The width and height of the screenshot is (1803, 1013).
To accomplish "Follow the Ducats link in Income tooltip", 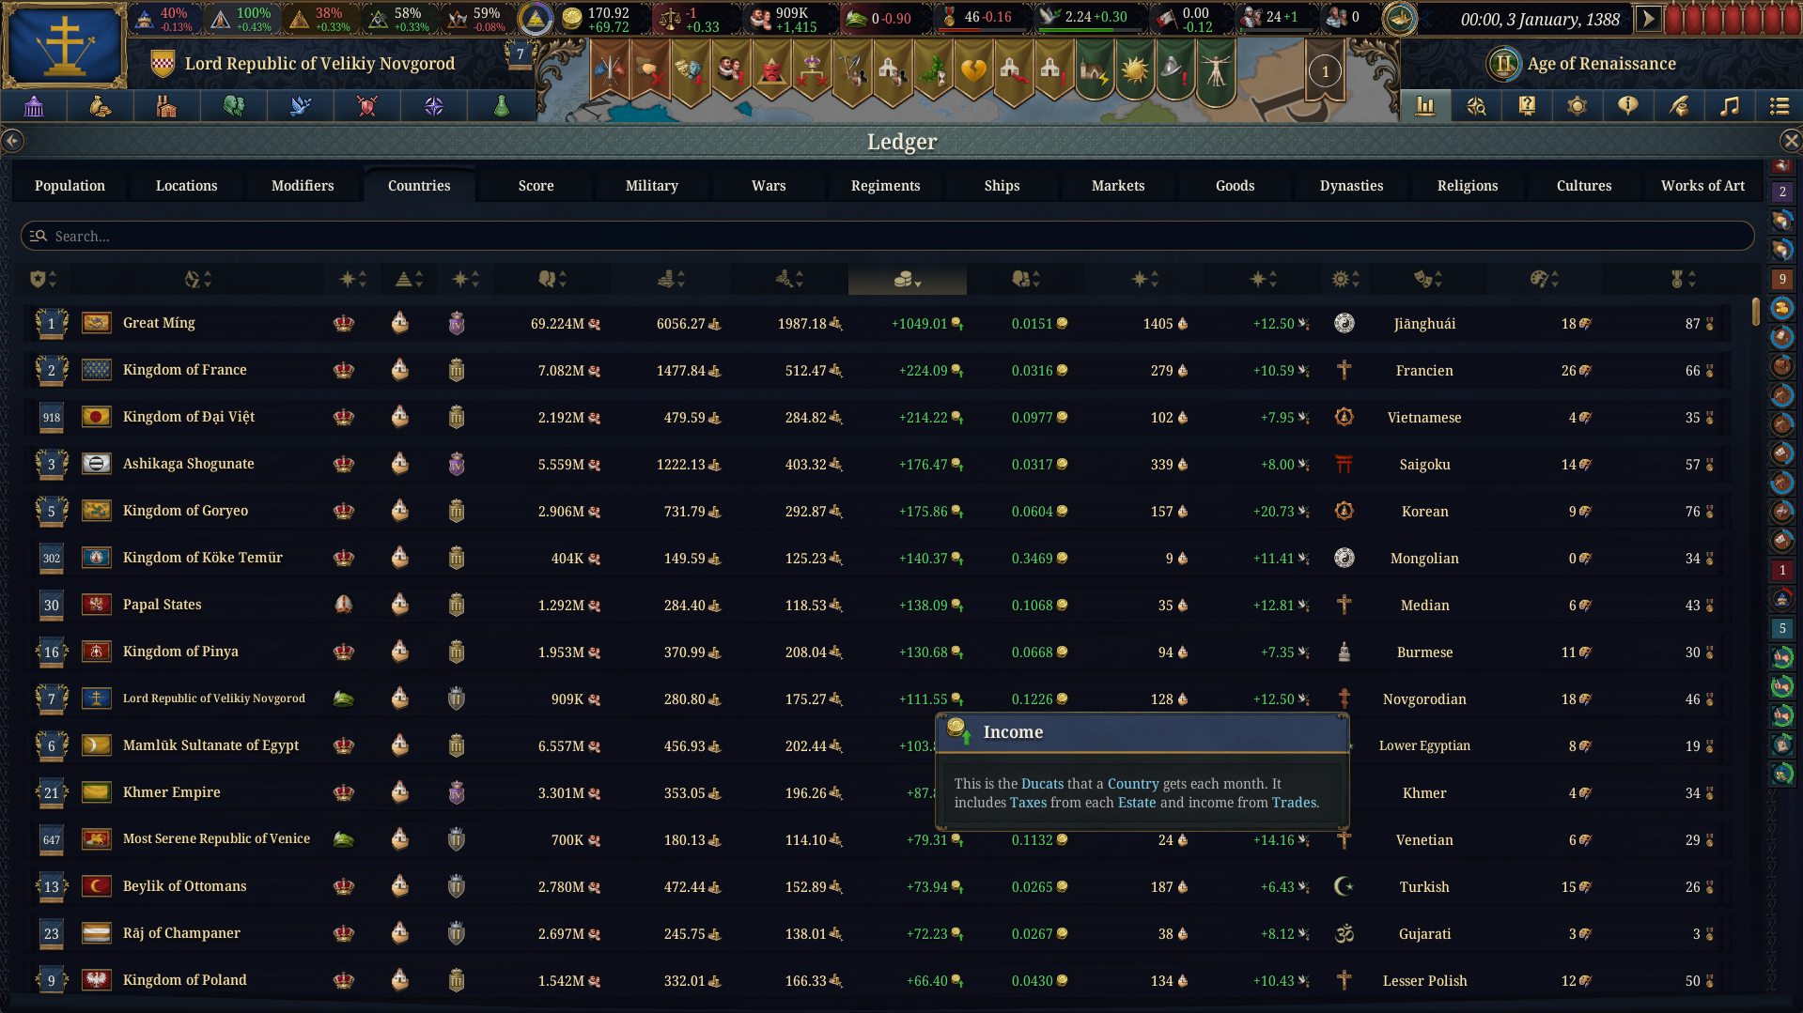I will tap(1042, 783).
